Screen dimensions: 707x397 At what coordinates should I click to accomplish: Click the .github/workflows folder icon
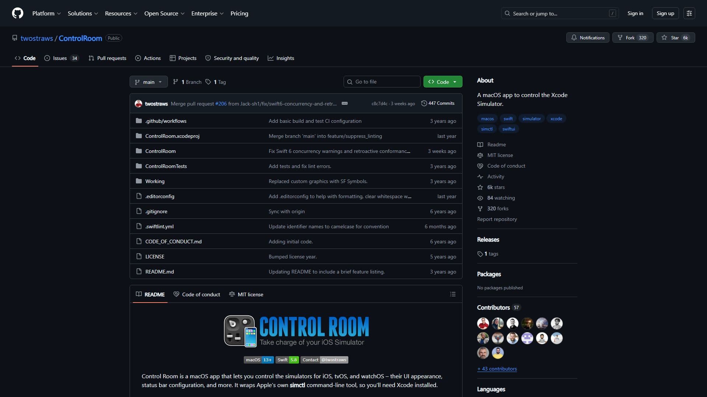pos(139,121)
